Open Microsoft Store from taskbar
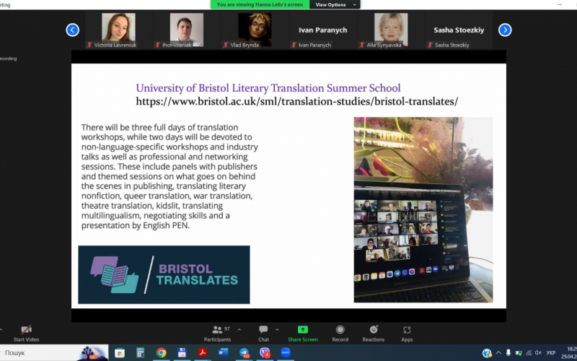Image resolution: width=577 pixels, height=361 pixels. click(120, 353)
